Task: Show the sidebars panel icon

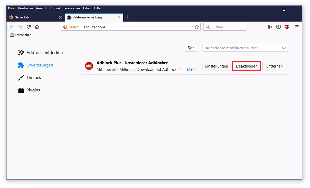Action: coord(278,27)
